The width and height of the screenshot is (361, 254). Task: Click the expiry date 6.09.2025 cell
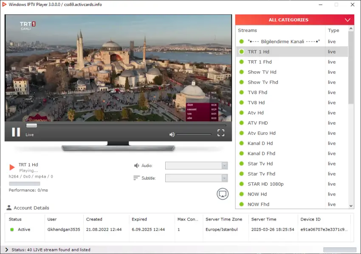[148, 229]
